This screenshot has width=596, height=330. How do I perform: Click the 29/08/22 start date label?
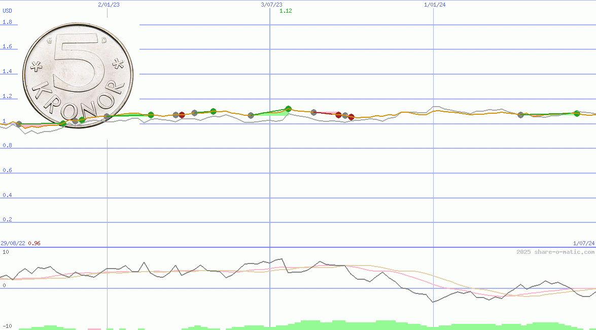[x=13, y=243]
